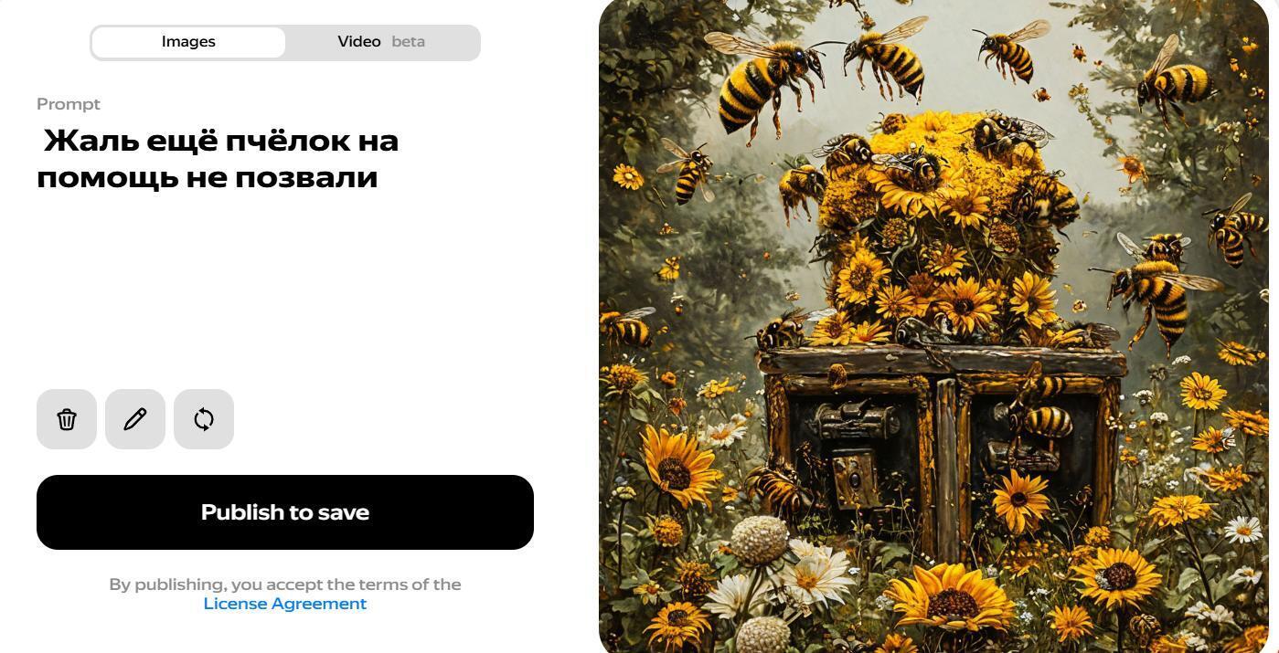This screenshot has height=653, width=1279.
Task: Regenerate the image with the circular arrows icon
Action: [204, 419]
